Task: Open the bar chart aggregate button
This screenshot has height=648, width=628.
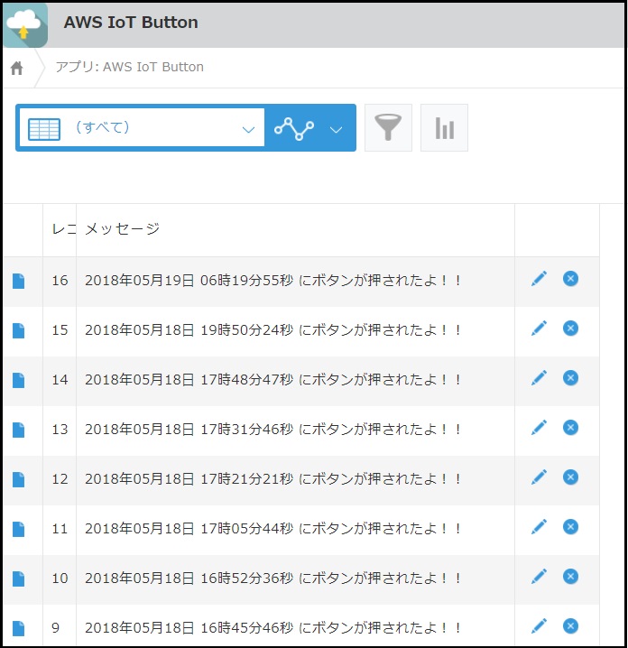Action: [444, 127]
